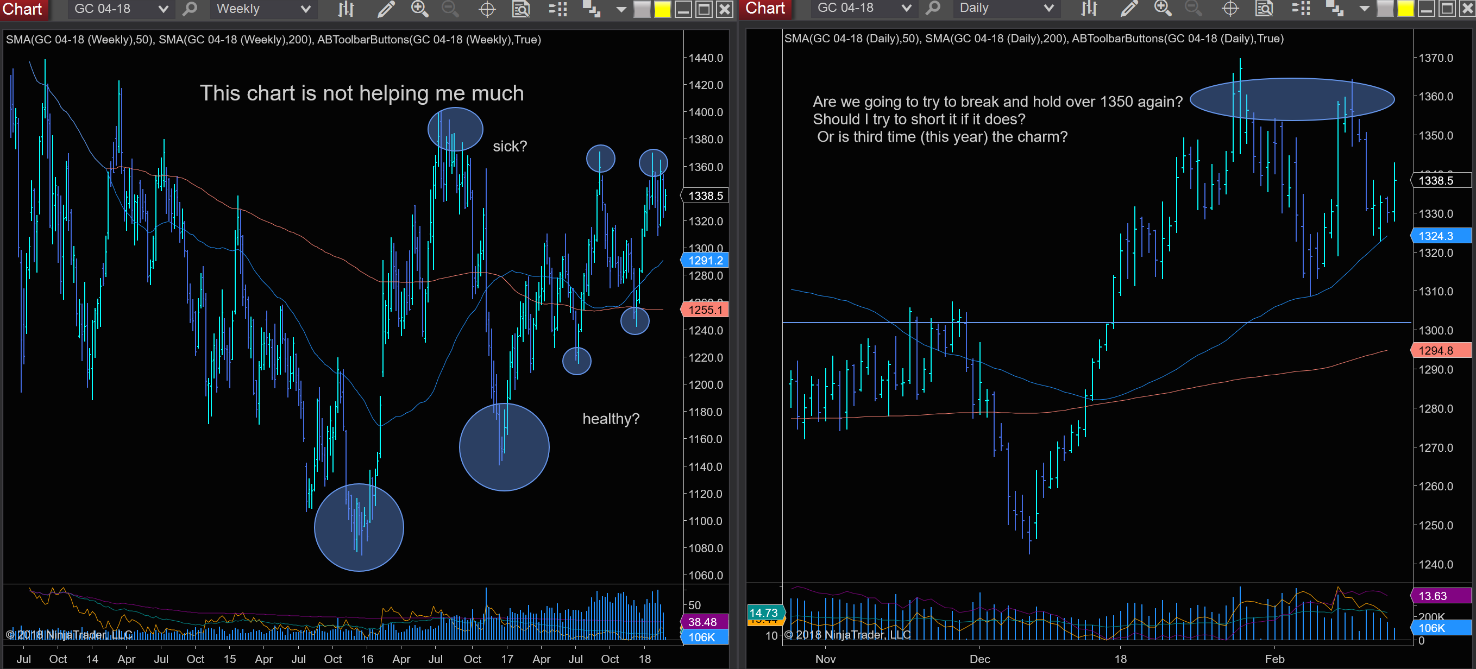The height and width of the screenshot is (669, 1476).
Task: Open the Weekly interval dropdown
Action: [x=262, y=9]
